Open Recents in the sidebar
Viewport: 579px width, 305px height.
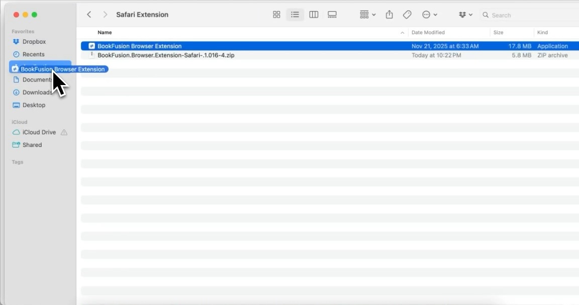pyautogui.click(x=33, y=54)
